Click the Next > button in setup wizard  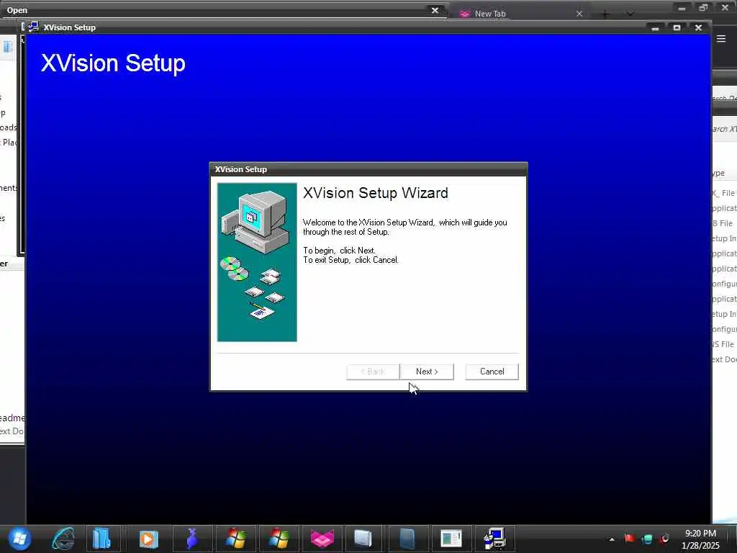(427, 372)
